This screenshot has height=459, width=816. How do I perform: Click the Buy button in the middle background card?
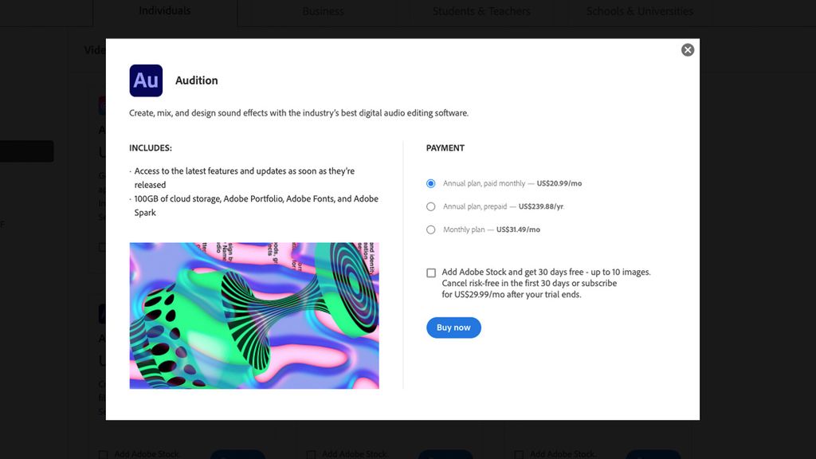(445, 454)
